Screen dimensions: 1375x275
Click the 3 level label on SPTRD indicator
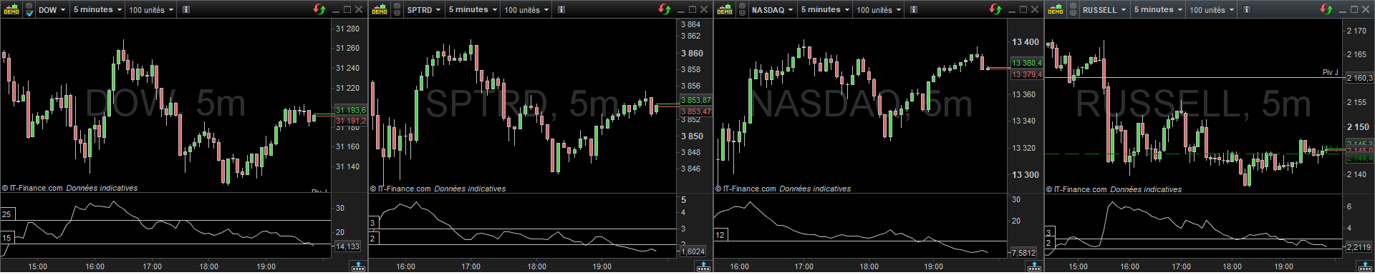pos(373,223)
